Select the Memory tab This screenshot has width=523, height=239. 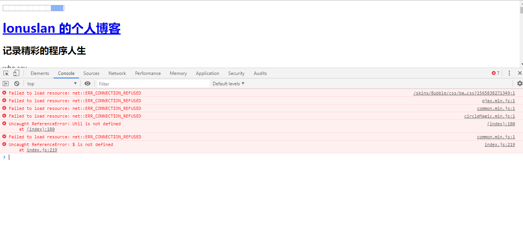tap(178, 73)
